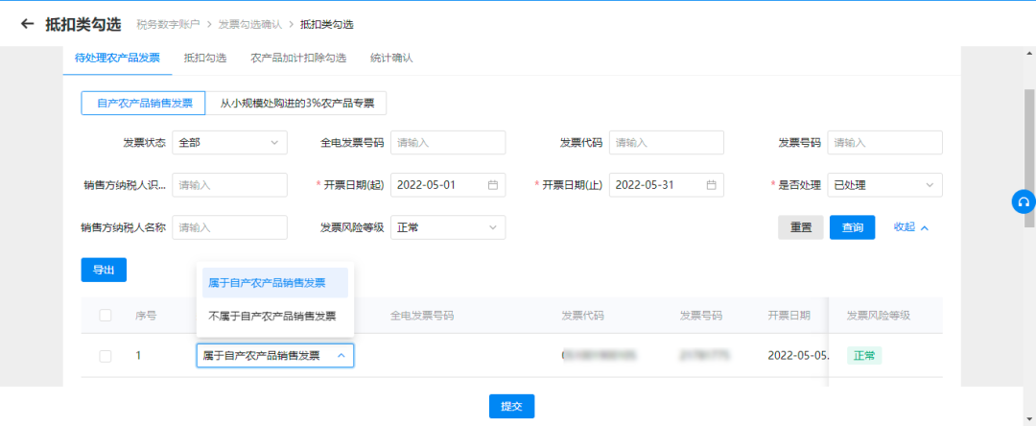Image resolution: width=1036 pixels, height=426 pixels.
Task: Open the 发票风险等级 dropdown showing 正常
Action: 448,227
